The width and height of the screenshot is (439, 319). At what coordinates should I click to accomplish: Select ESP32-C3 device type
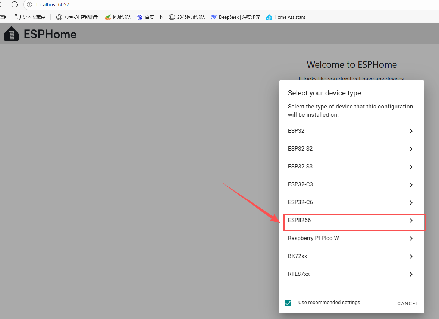[x=352, y=185]
